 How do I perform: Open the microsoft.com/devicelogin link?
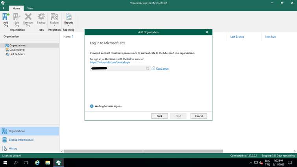110,62
